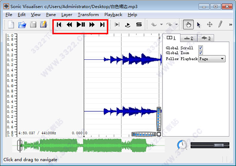Open the Edit menu
The image size is (236, 166).
(x=22, y=15)
